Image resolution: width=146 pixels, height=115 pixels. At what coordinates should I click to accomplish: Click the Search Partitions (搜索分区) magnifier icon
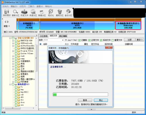(x=16, y=12)
